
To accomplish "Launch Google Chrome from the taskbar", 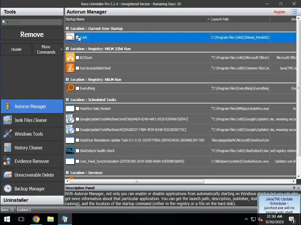I will point(36,219).
